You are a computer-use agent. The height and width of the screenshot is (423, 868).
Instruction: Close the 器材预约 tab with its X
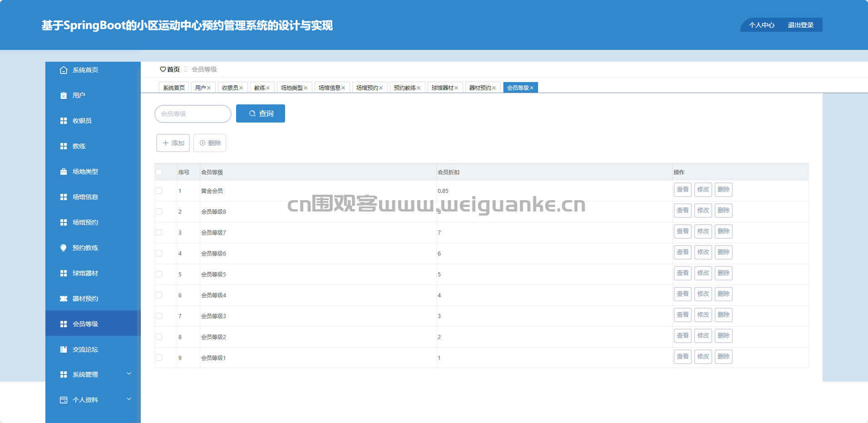[x=494, y=88]
